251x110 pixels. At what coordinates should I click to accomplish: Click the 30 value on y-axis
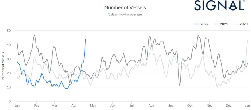pos(9,59)
